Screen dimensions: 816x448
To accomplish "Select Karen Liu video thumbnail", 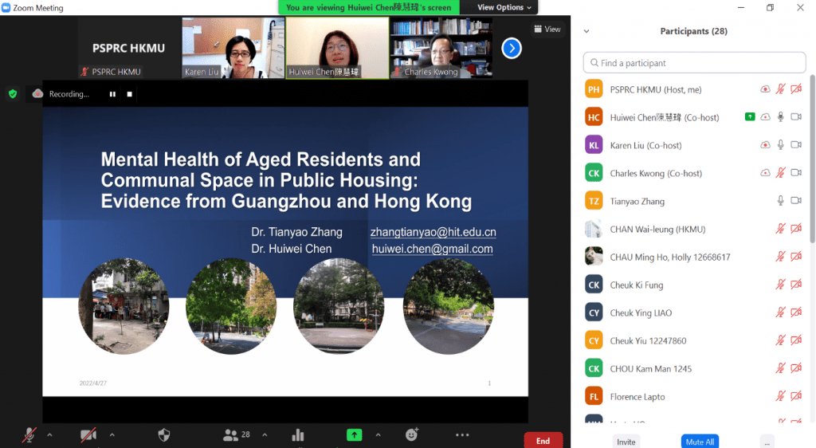I will [233, 48].
